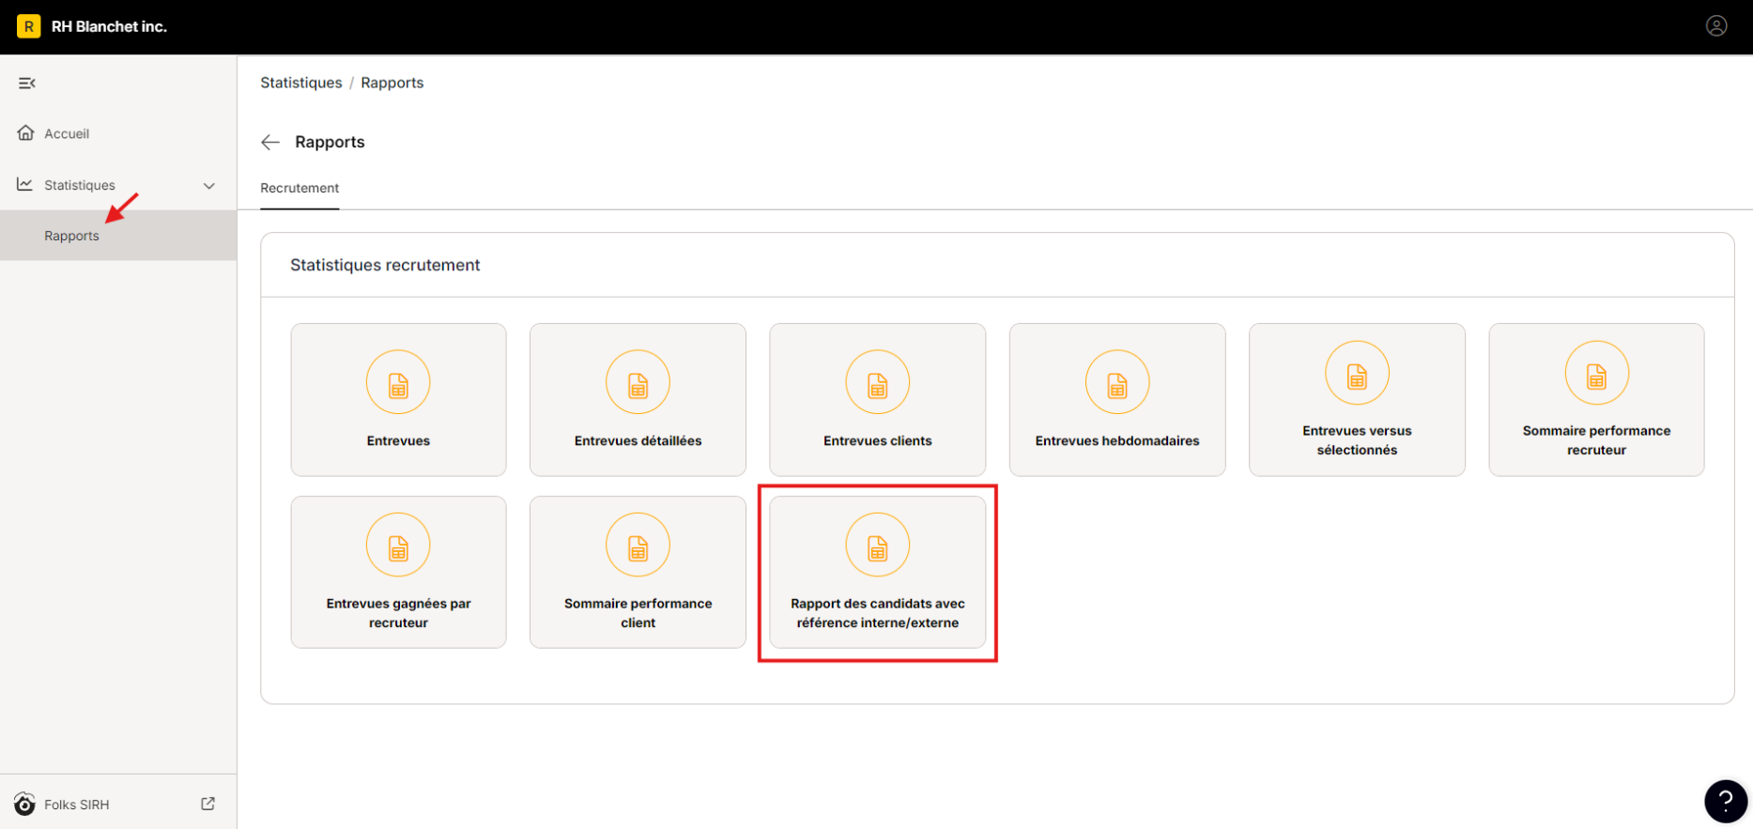Open the Entrevues clients report label
Screen dimensions: 1753x829
(x=878, y=440)
